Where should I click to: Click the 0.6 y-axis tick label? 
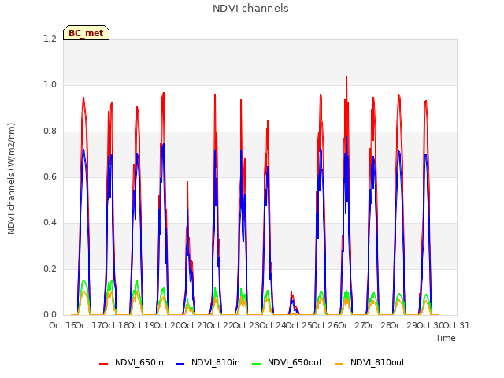pos(50,176)
